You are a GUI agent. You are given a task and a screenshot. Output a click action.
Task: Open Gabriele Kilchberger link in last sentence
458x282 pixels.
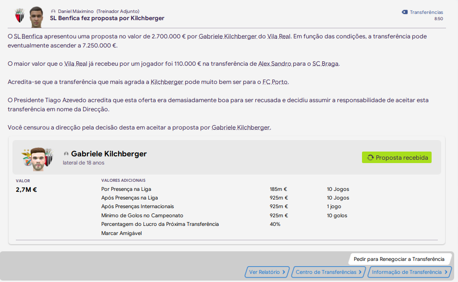241,128
